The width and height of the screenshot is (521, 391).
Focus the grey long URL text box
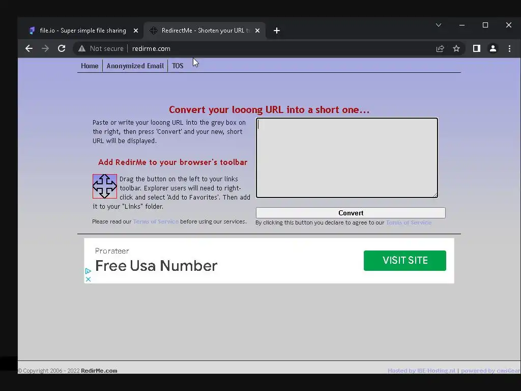(347, 158)
